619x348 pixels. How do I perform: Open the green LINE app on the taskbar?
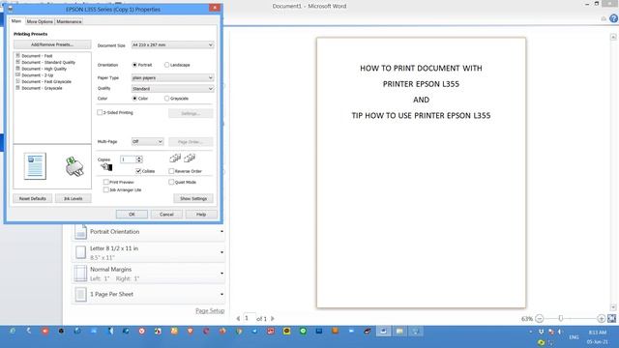click(x=303, y=331)
